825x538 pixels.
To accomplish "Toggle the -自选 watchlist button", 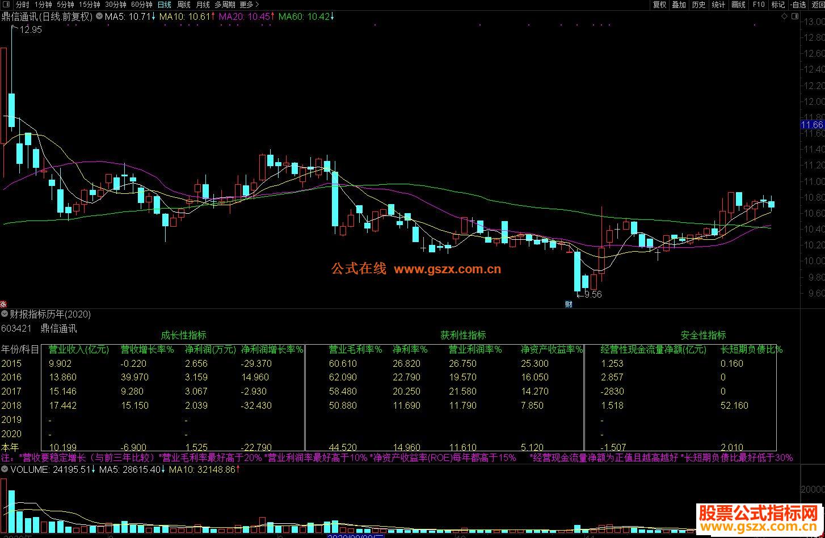I will (797, 5).
